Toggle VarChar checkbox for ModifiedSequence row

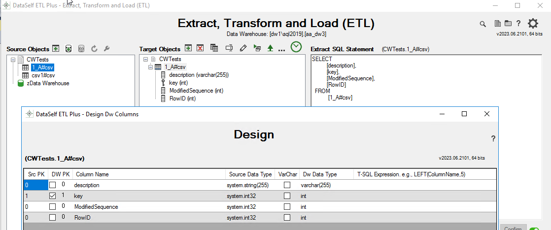pos(287,207)
